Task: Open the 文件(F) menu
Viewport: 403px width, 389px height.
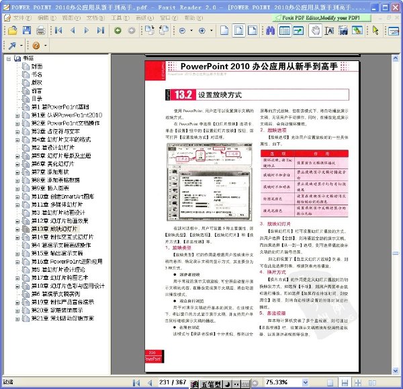Action: pos(22,17)
